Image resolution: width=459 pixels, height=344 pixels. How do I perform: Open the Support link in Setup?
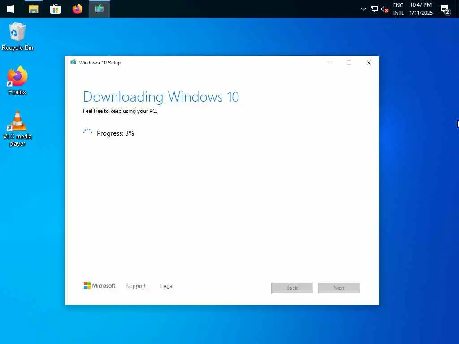(136, 286)
